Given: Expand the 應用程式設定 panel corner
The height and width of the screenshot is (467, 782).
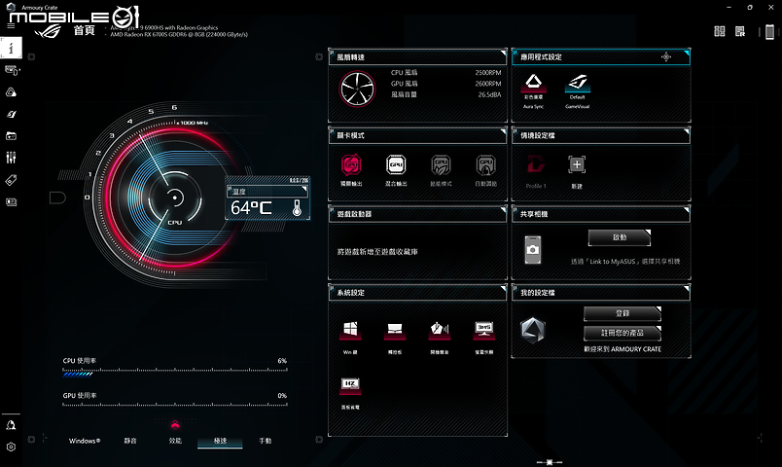Looking at the screenshot, I should (687, 53).
